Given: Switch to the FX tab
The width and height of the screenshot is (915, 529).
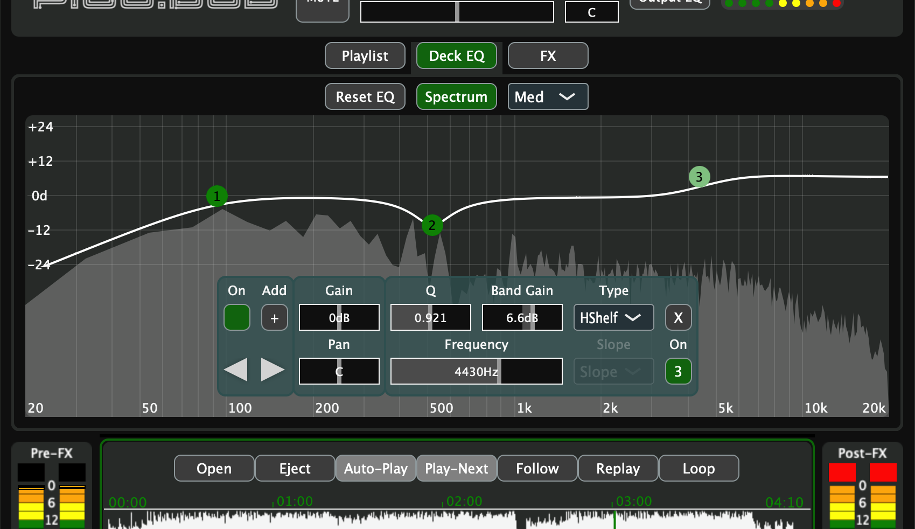Looking at the screenshot, I should pos(548,55).
